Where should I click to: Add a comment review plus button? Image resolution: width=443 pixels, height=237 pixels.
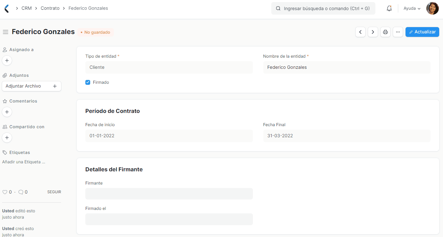tap(7, 112)
